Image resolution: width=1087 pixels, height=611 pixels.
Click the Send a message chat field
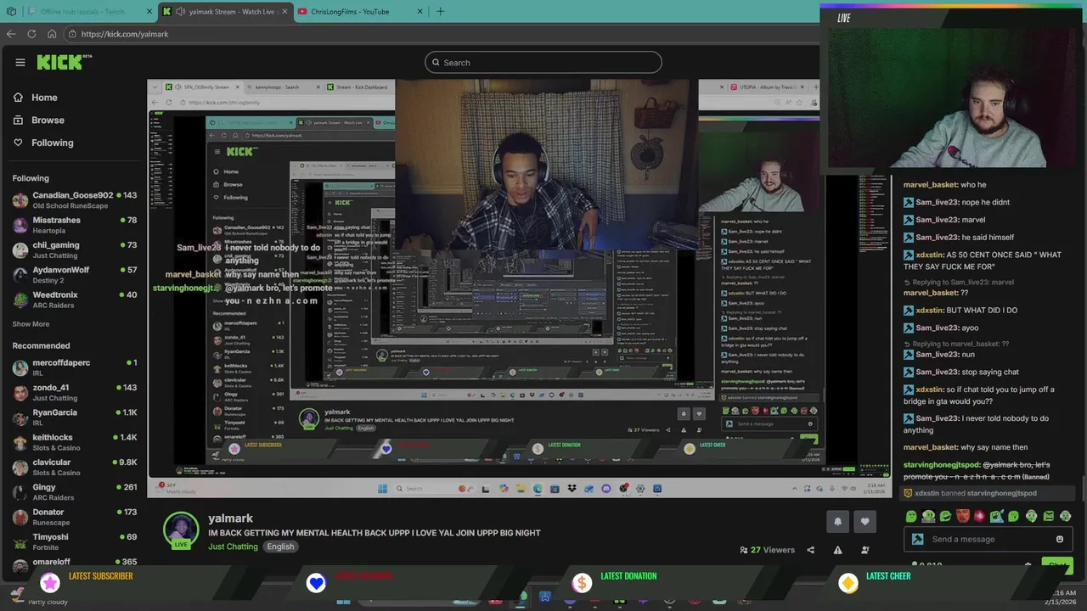click(x=987, y=539)
